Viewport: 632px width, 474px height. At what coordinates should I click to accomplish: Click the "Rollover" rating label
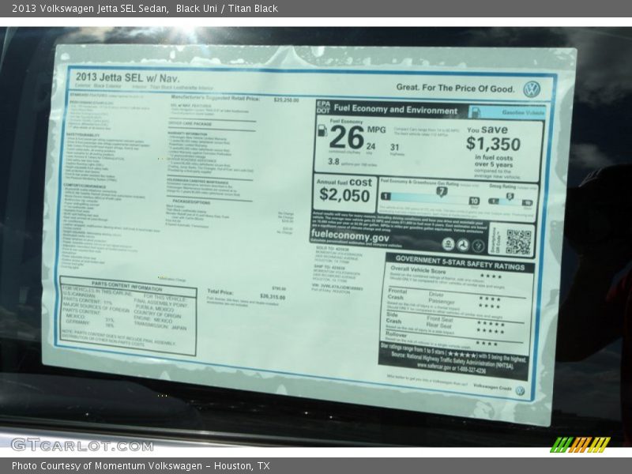[x=396, y=334]
